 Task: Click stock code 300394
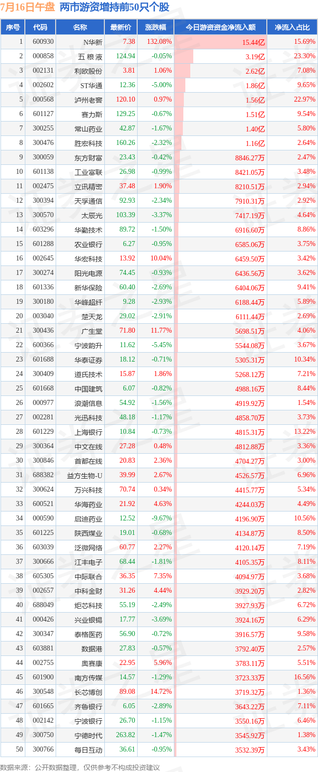43,201
